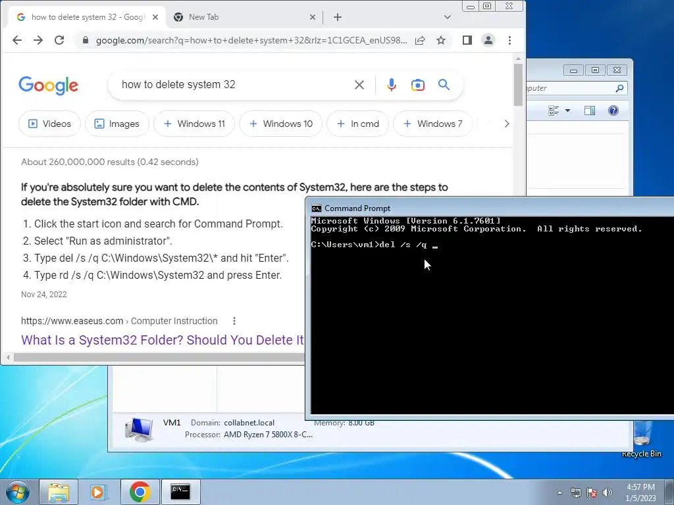Change view icon in Explorer window
Viewport: 674px width, 505px height.
click(x=554, y=110)
